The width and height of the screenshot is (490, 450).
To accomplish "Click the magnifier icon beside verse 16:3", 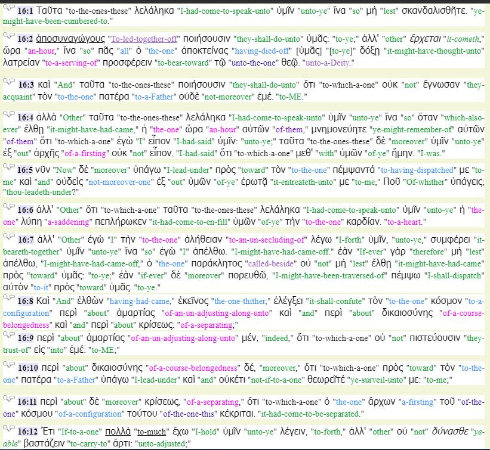I will [x=6, y=82].
